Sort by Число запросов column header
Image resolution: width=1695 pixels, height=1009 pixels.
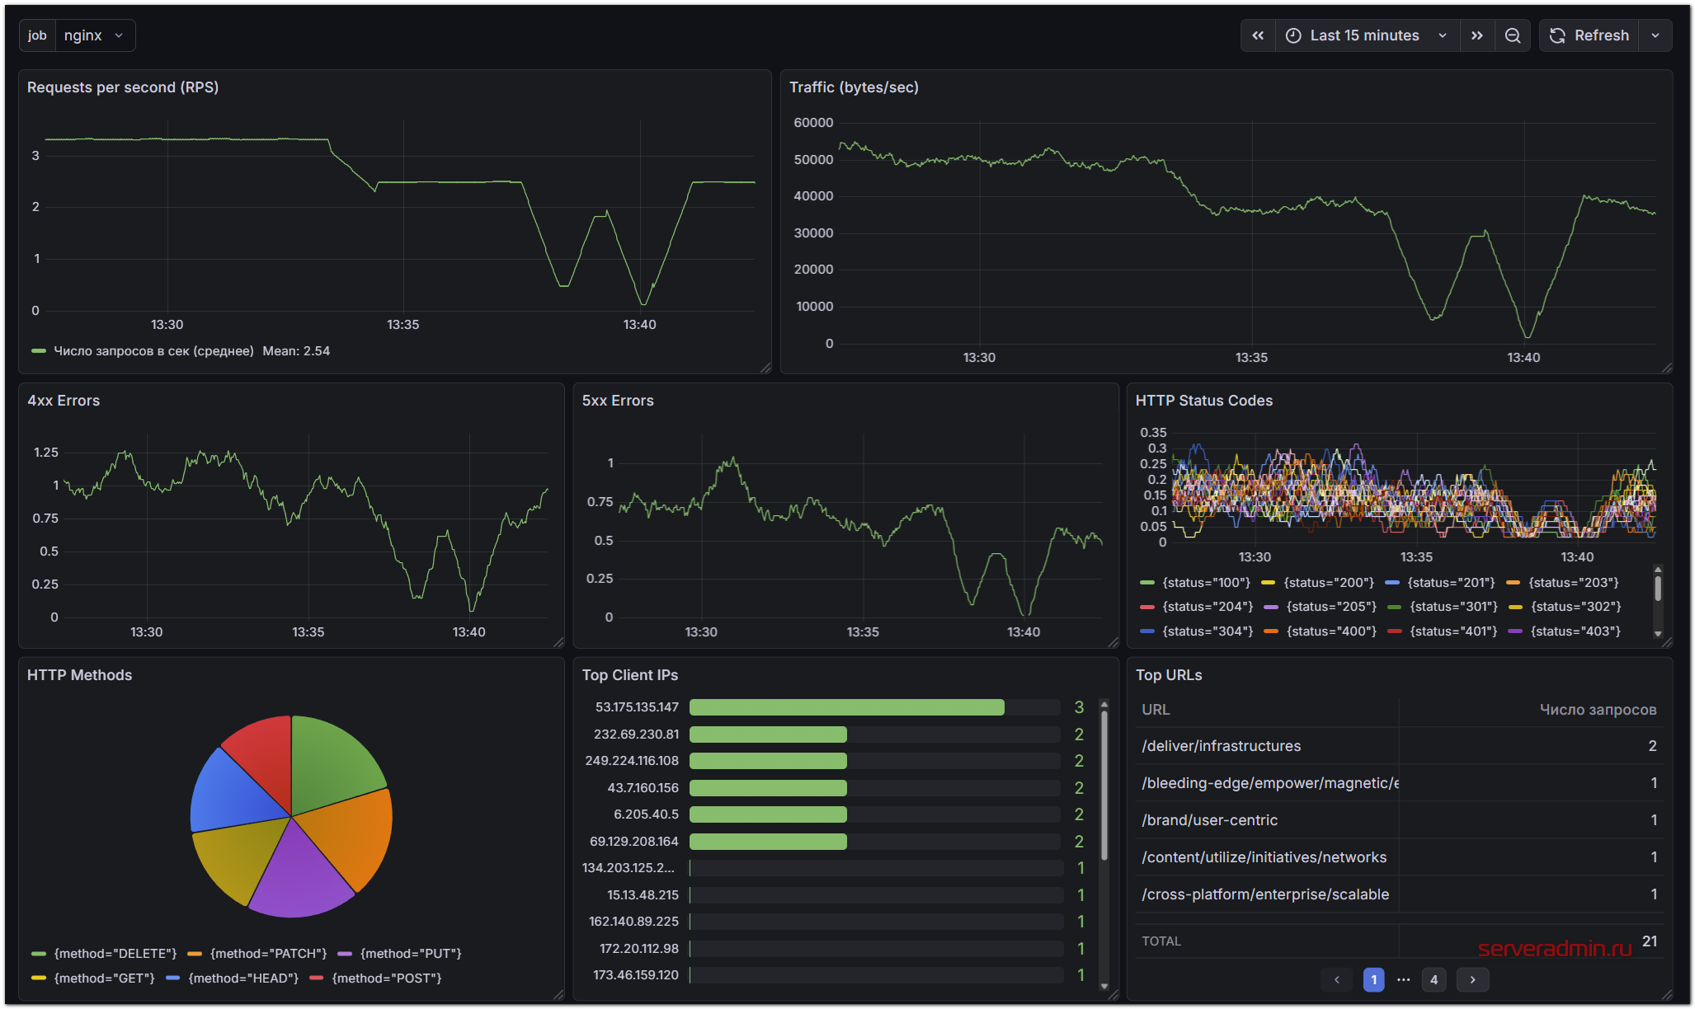point(1597,710)
